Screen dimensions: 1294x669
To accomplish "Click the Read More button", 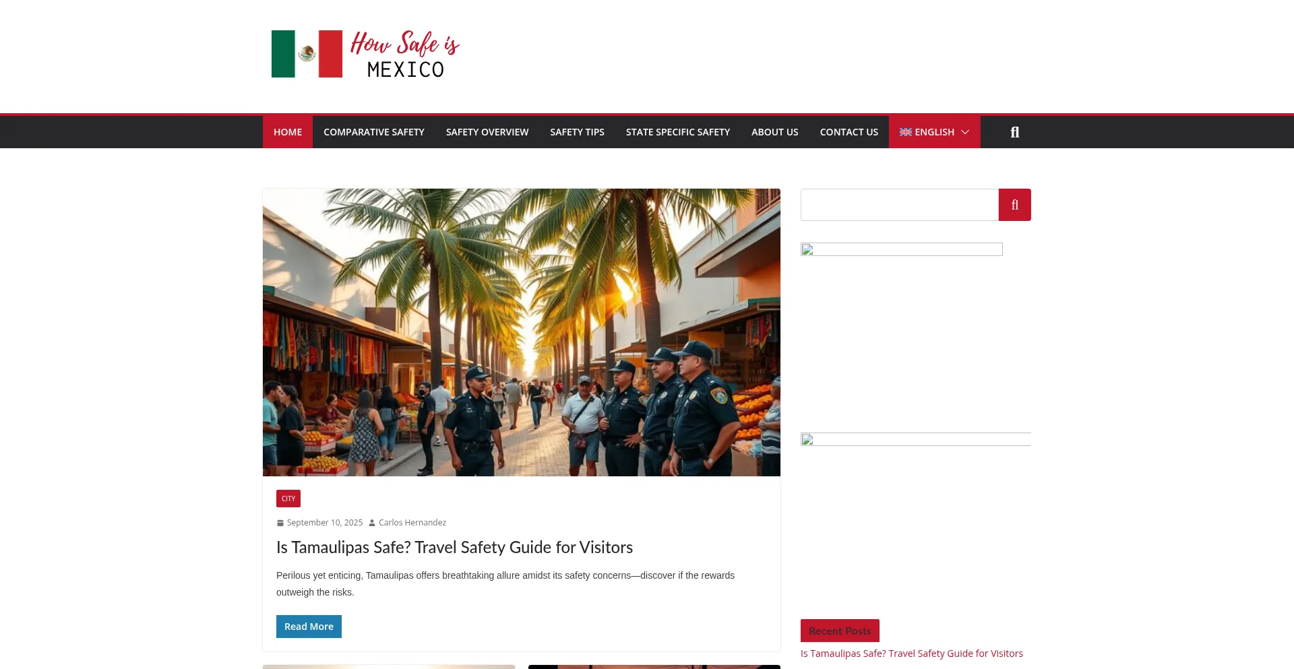I will [309, 627].
